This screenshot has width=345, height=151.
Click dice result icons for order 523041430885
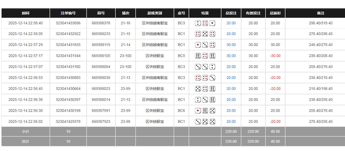[205, 78]
